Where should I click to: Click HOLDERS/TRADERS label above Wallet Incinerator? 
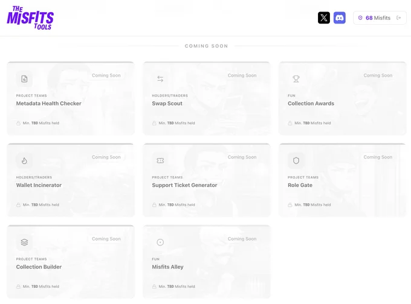[x=34, y=177]
